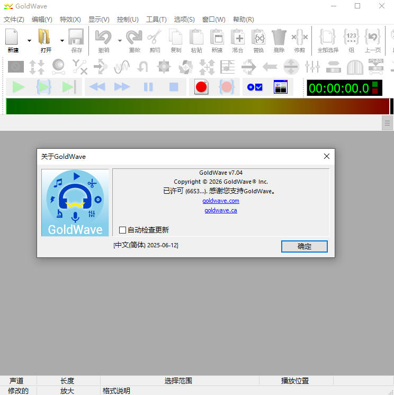Click the left-pointing arrow effect icon
Screen dimensions: 394x395
click(270, 67)
